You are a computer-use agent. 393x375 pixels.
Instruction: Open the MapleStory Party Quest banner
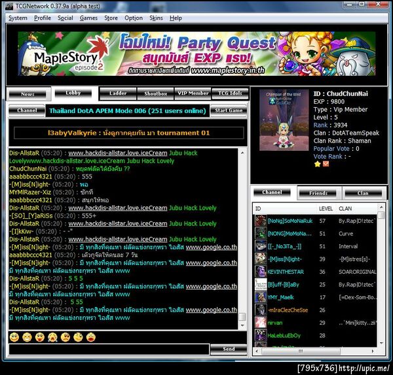(196, 54)
